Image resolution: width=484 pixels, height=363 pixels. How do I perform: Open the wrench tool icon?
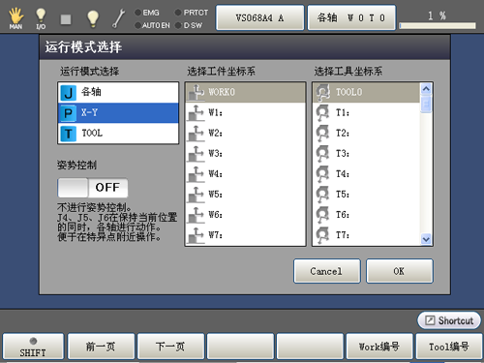pos(118,18)
